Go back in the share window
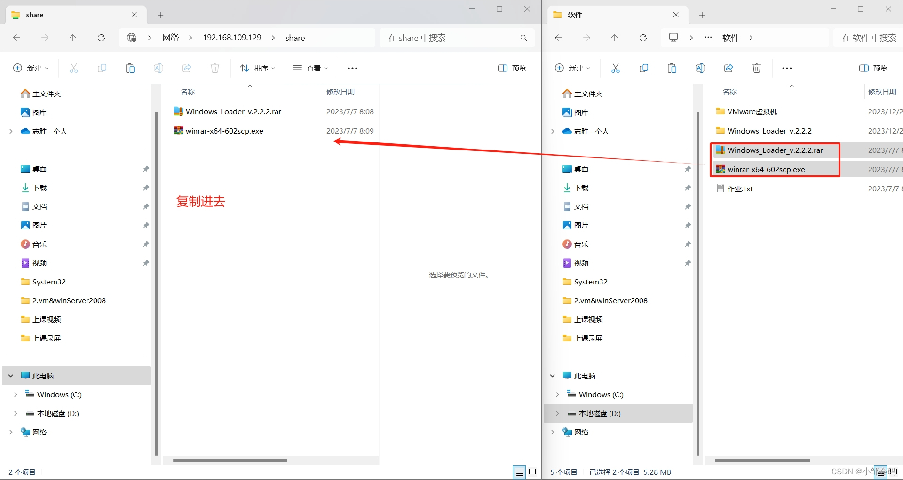The image size is (903, 480). (16, 38)
